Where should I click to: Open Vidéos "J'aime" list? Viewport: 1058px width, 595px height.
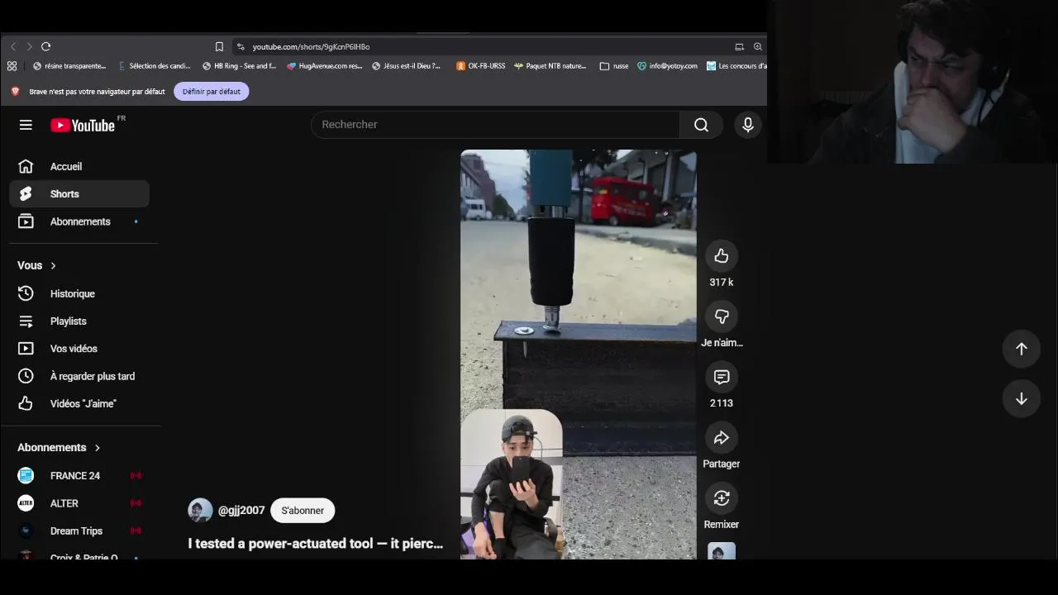79,403
